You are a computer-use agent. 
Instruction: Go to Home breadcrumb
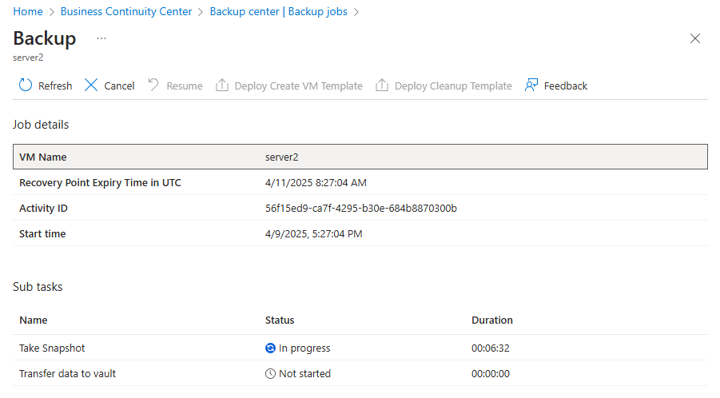[28, 12]
